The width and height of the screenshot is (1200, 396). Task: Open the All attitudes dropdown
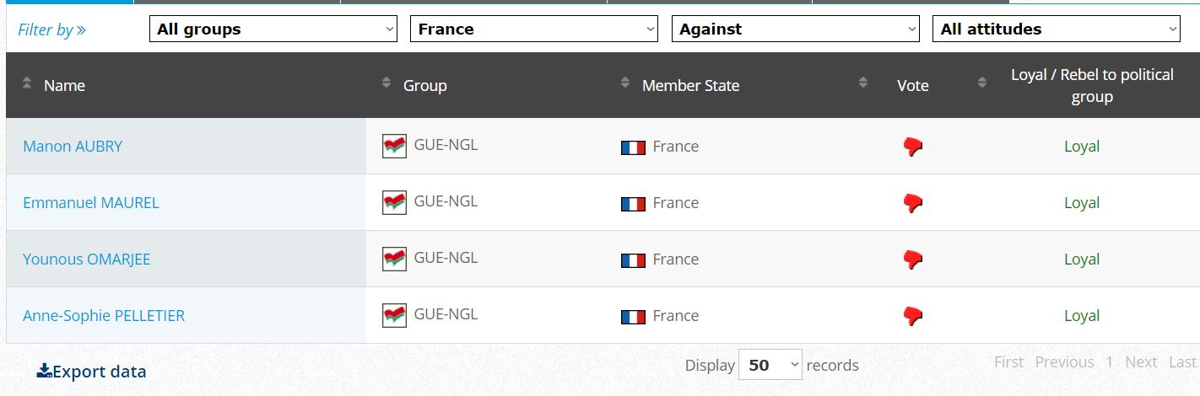1056,29
